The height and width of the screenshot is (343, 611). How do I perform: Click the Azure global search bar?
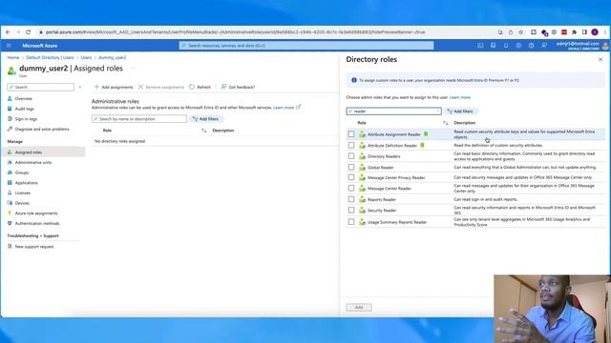coord(306,46)
